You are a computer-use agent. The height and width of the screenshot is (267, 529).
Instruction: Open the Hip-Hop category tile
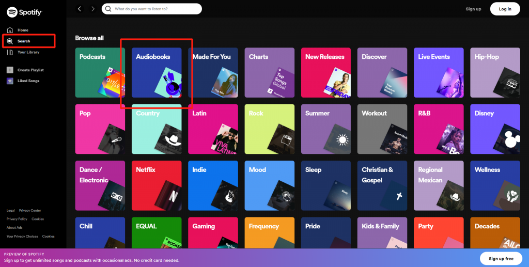pyautogui.click(x=495, y=72)
